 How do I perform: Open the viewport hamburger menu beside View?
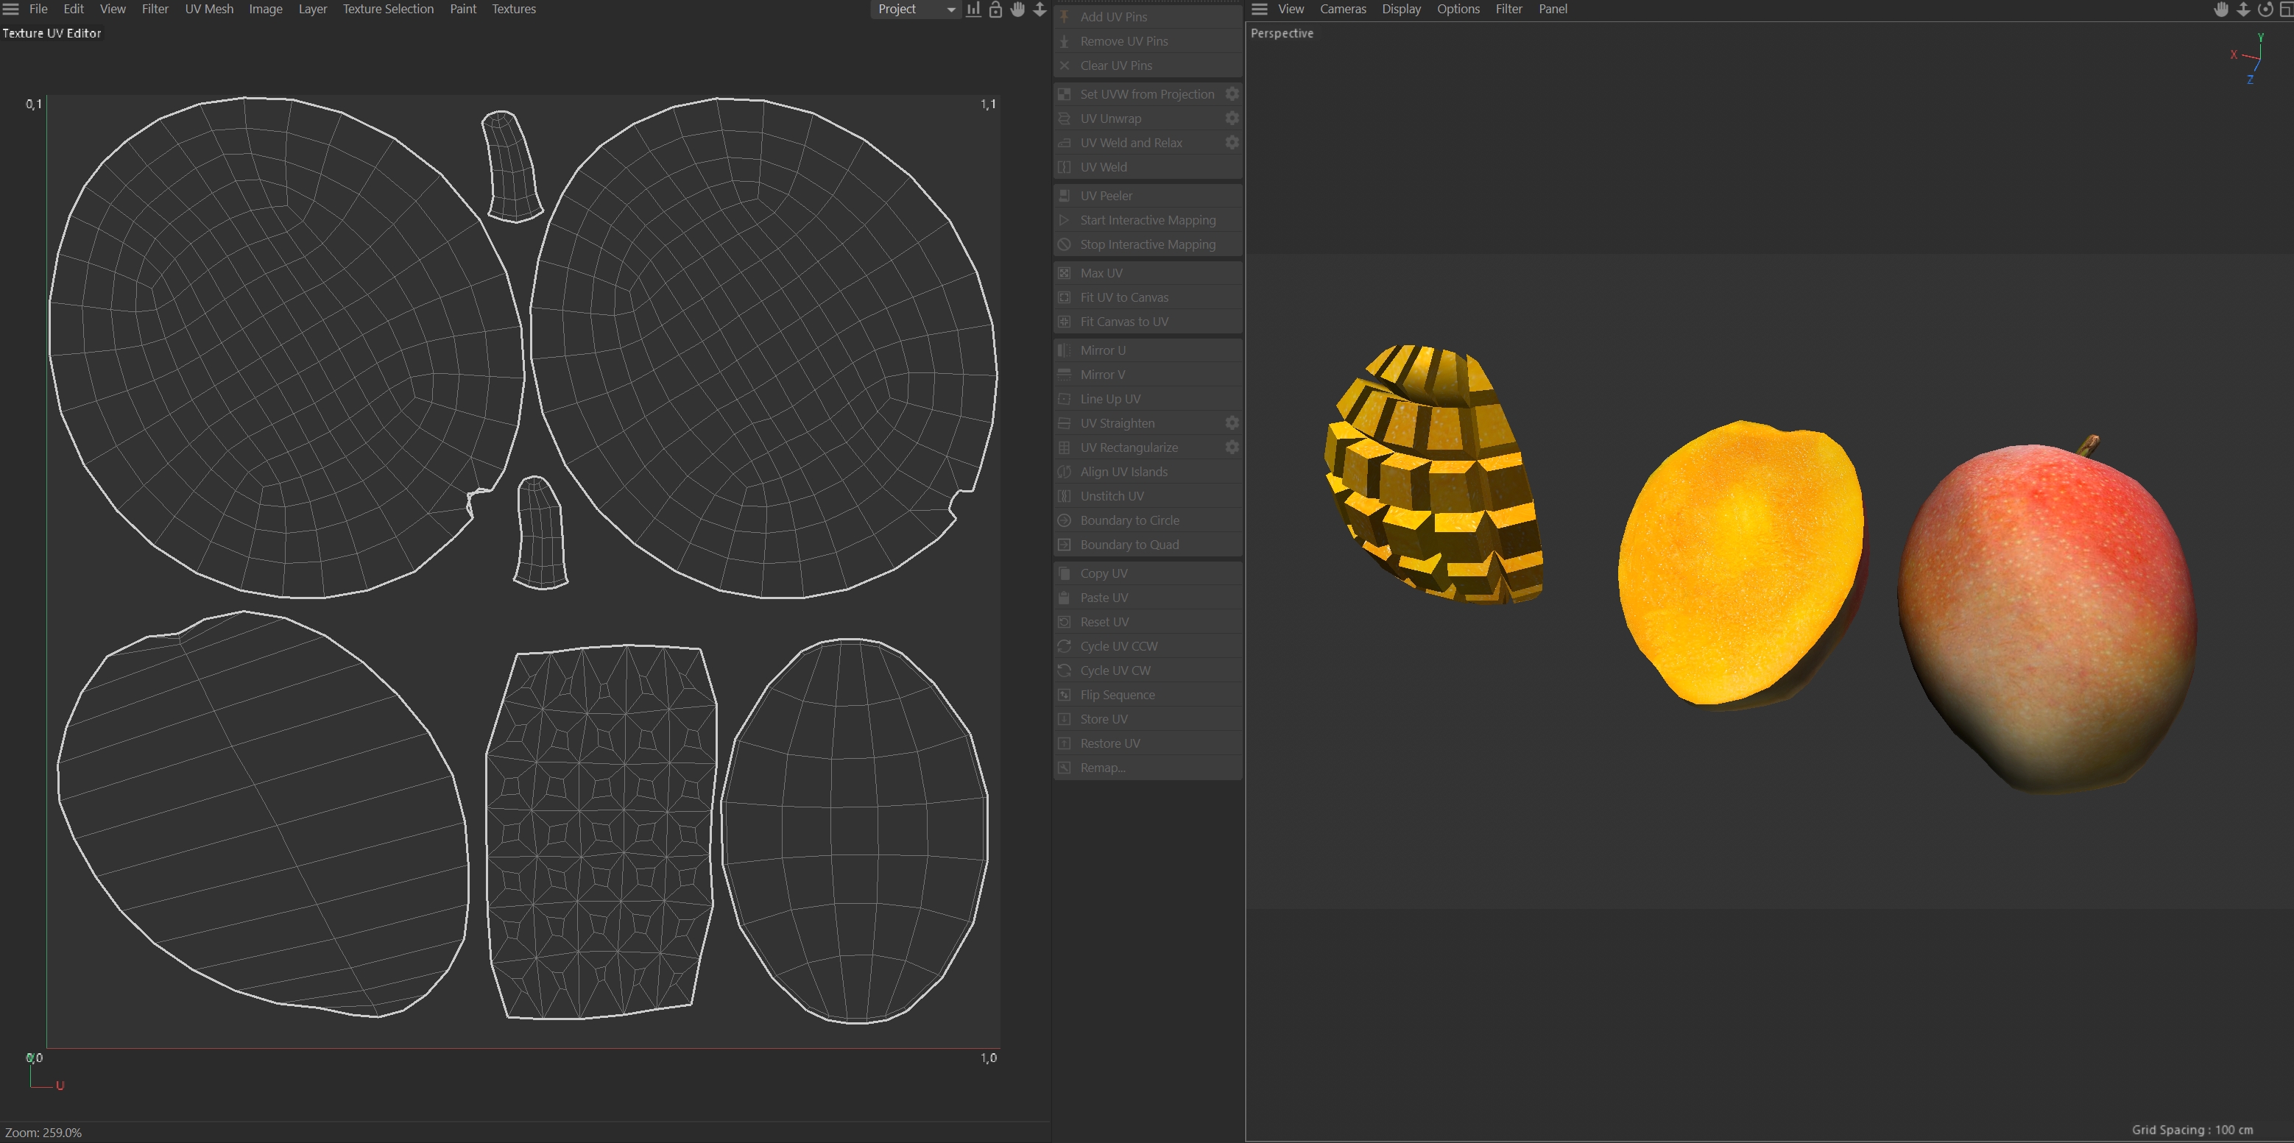pos(1259,9)
